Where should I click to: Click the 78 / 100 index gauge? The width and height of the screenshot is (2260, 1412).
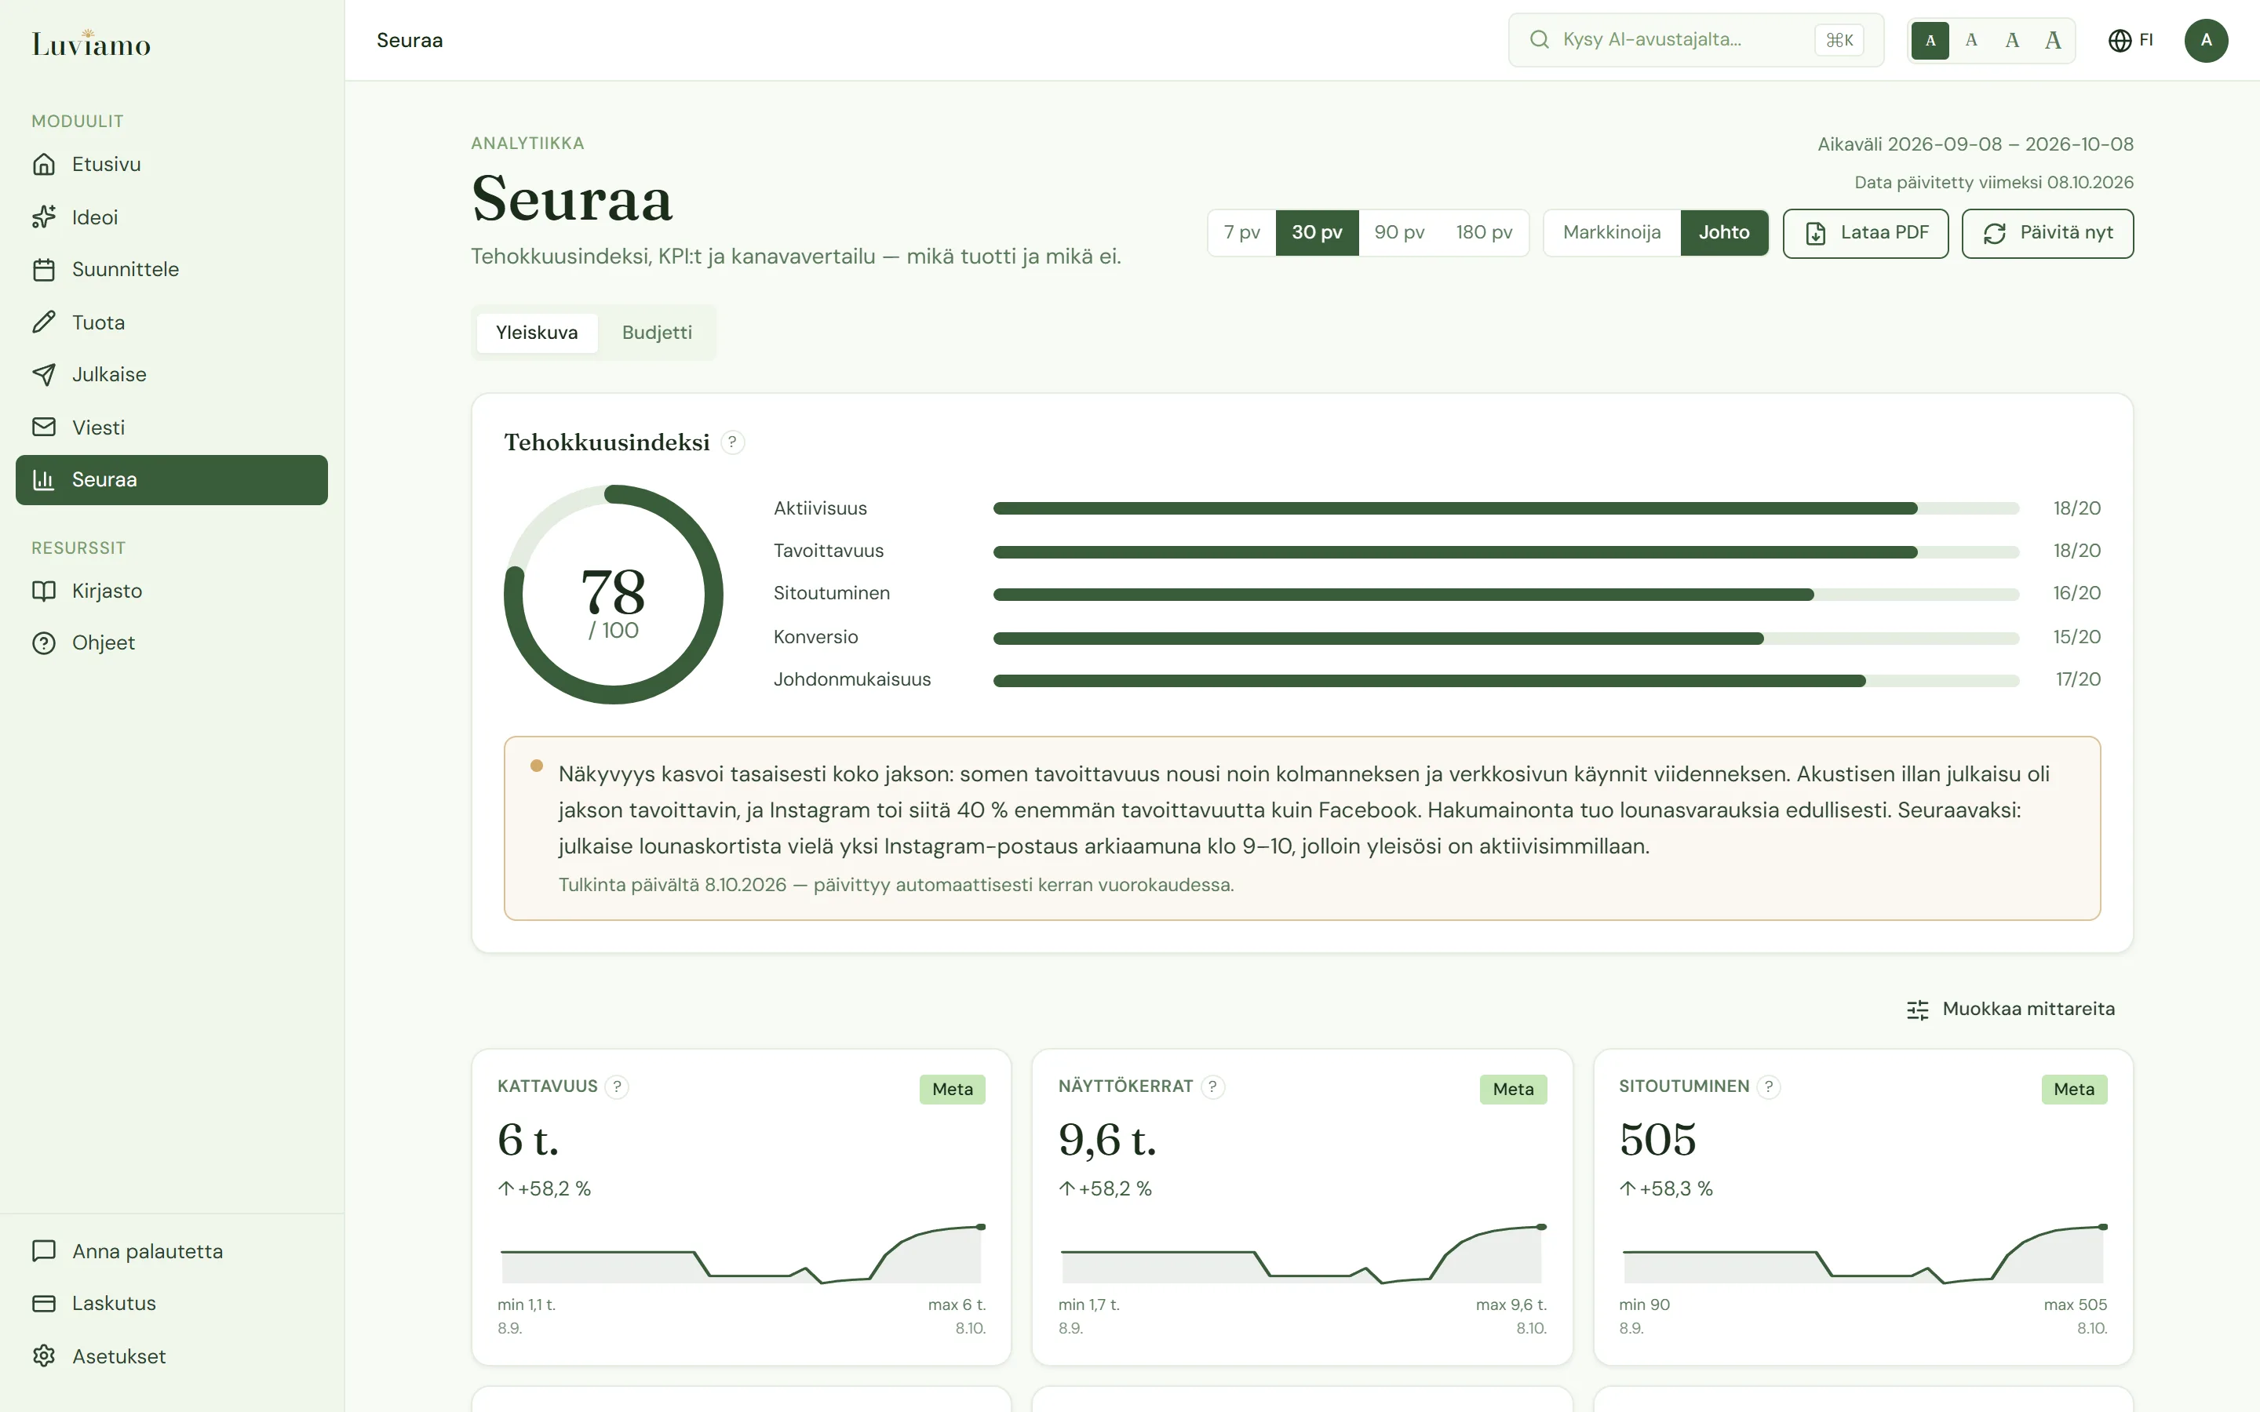click(x=614, y=595)
